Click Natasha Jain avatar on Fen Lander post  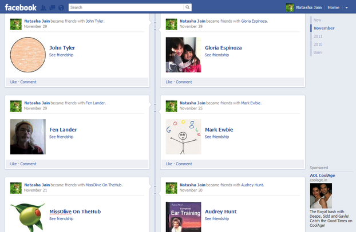[x=16, y=106]
